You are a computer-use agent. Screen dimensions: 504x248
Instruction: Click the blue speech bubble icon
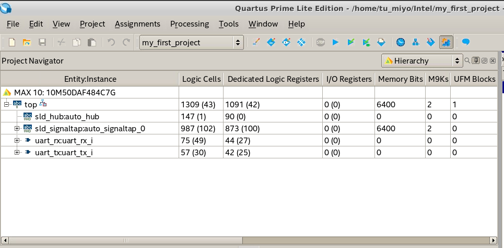point(466,42)
